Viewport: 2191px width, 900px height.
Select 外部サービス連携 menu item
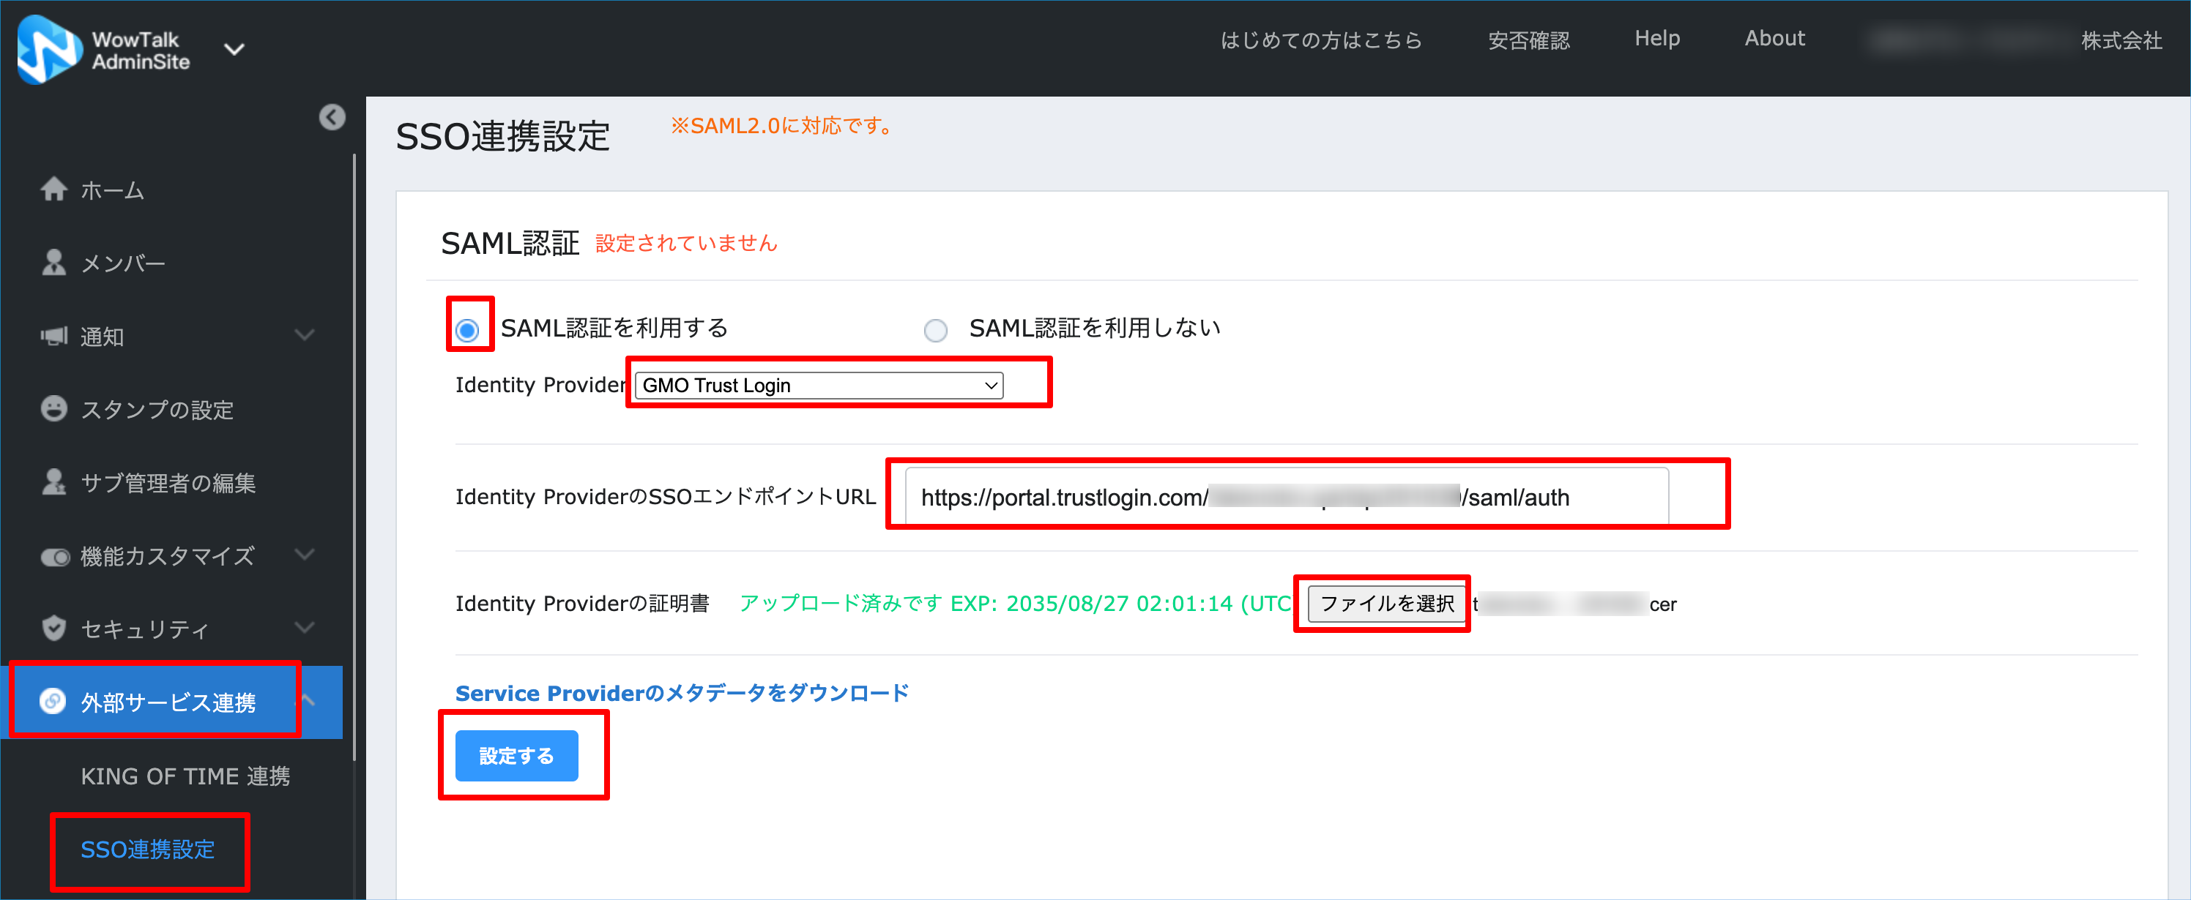pos(169,702)
